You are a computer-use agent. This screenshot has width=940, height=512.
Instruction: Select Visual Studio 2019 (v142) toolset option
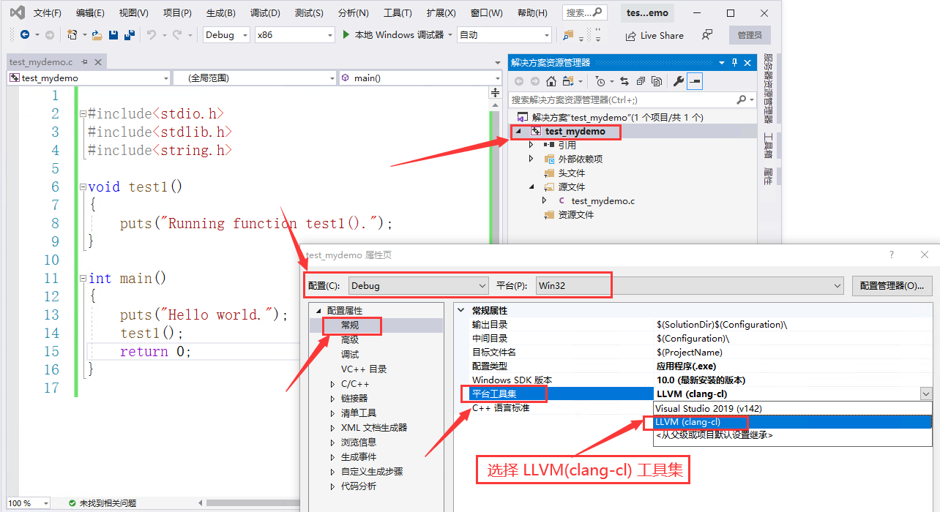click(793, 409)
